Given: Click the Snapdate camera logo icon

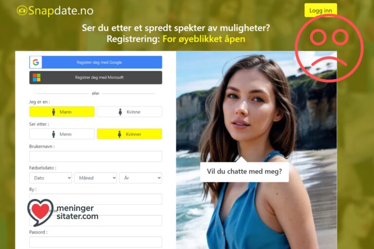Looking at the screenshot, I should coord(22,11).
